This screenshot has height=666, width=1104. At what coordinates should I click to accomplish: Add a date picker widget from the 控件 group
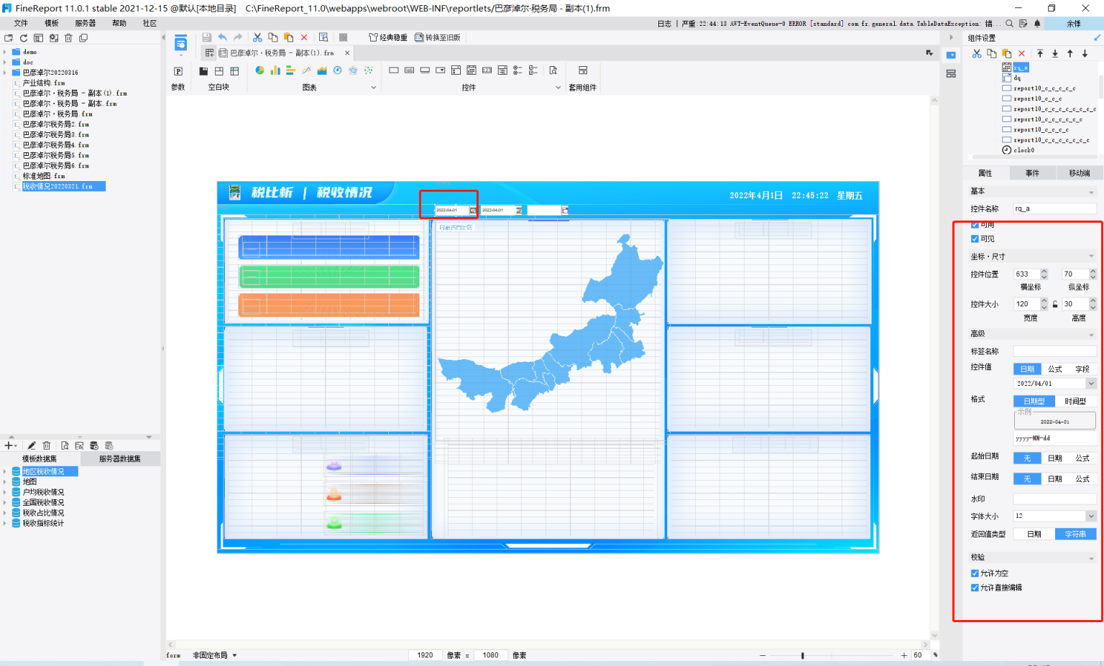point(471,70)
